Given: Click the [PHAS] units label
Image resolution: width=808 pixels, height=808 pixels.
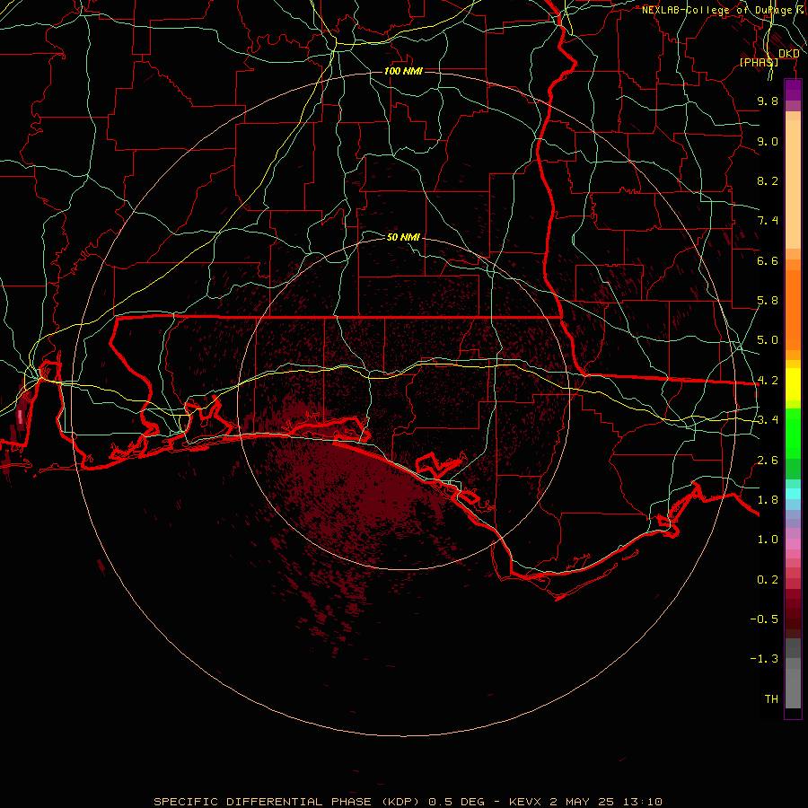Looking at the screenshot, I should click(759, 62).
